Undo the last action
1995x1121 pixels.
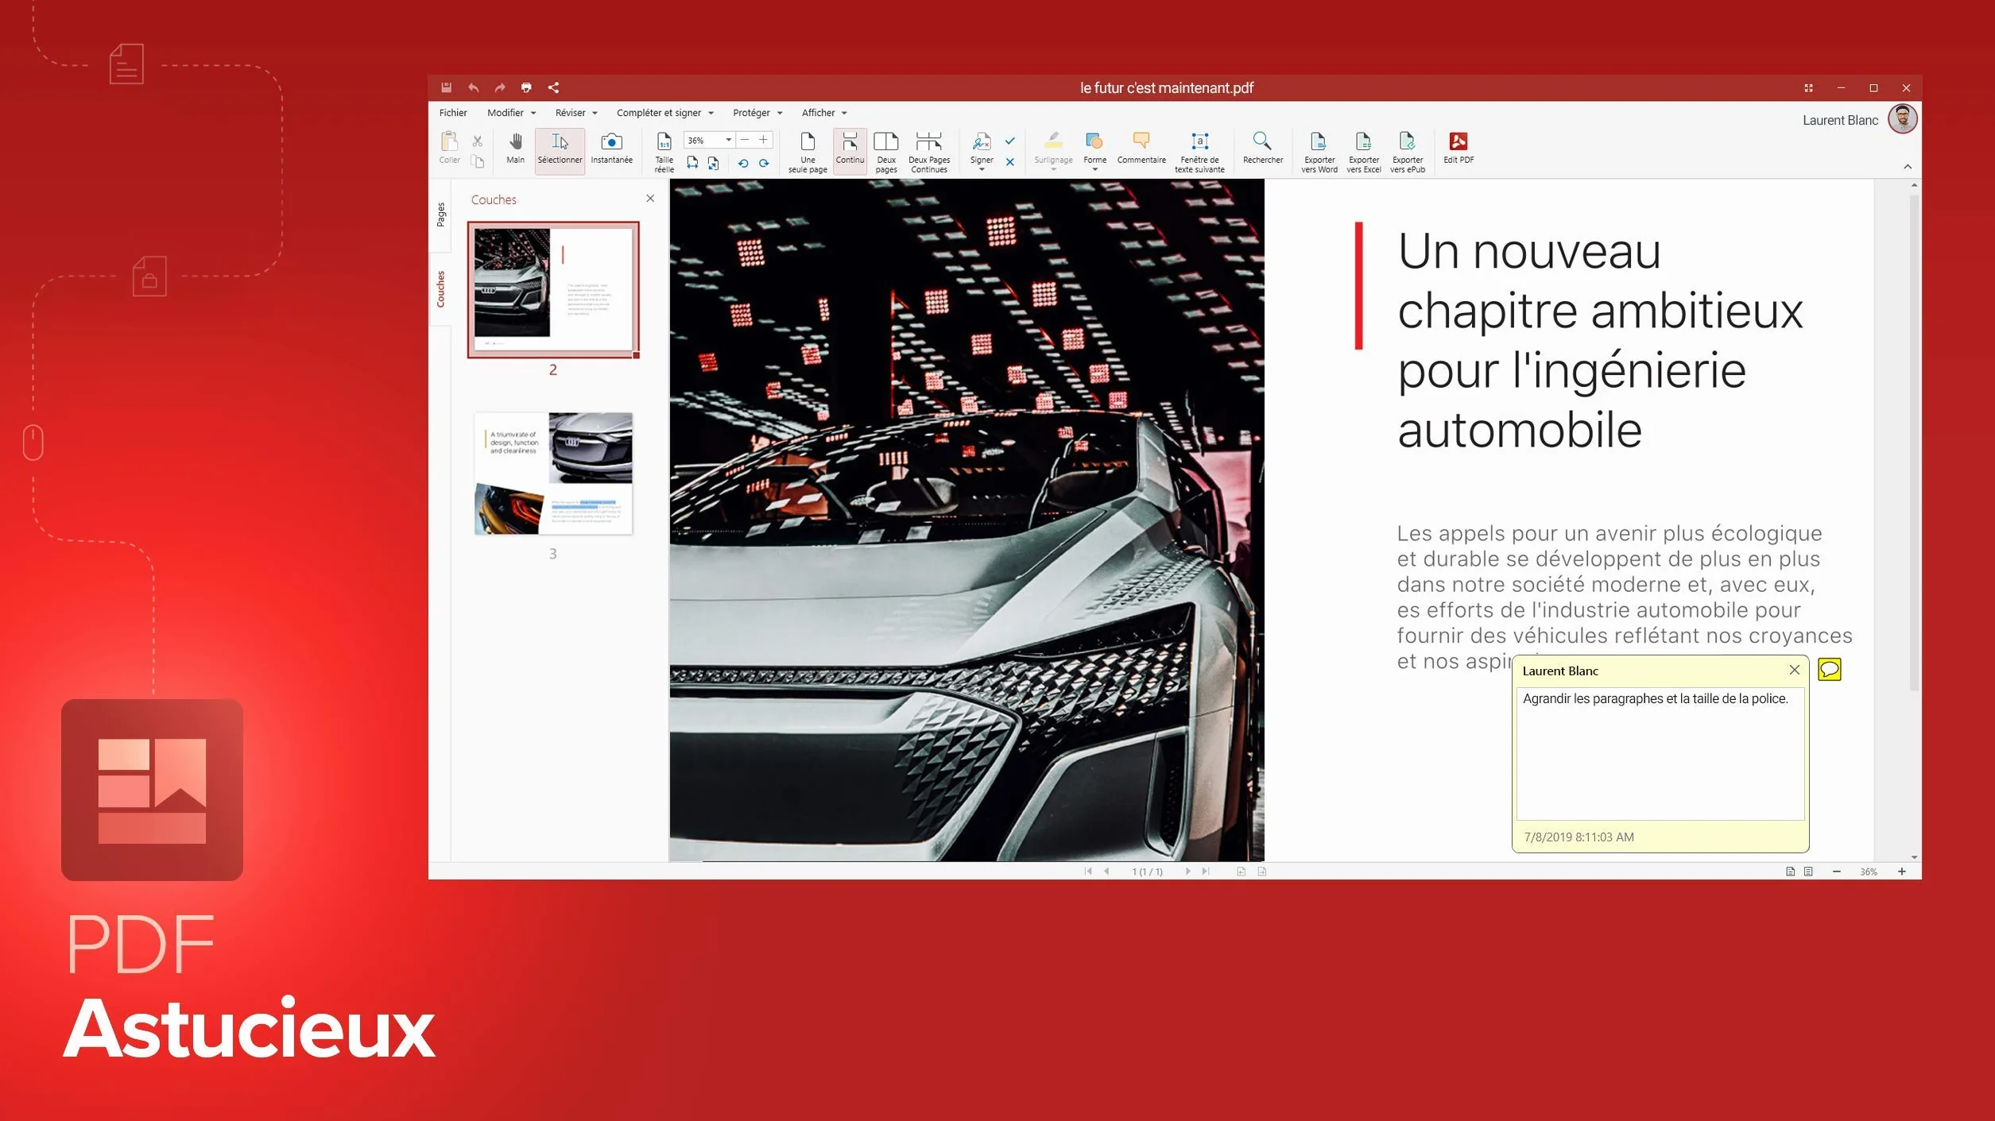[x=474, y=87]
